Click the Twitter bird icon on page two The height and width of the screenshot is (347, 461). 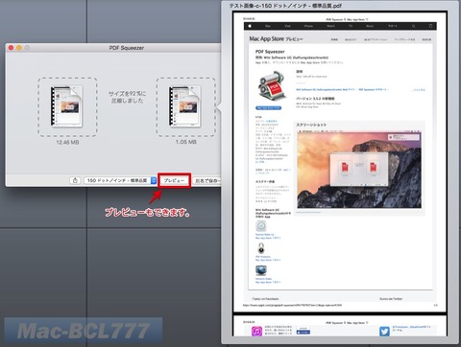pos(384,331)
